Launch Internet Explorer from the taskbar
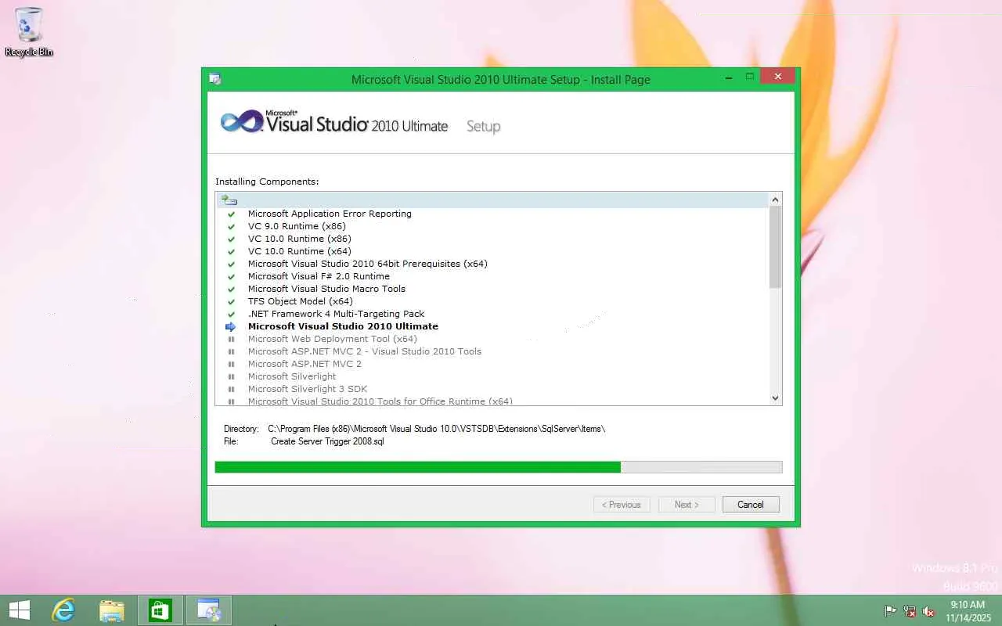The image size is (1002, 626). coord(63,610)
